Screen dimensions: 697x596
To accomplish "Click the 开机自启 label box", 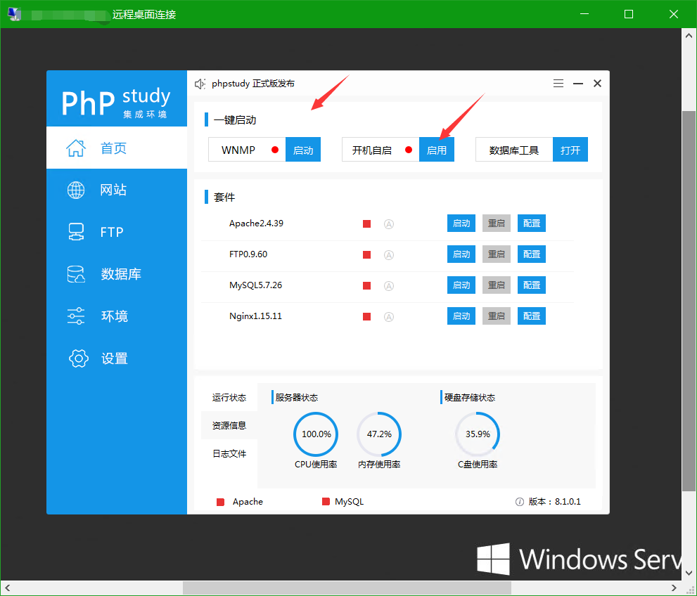I will (x=381, y=150).
